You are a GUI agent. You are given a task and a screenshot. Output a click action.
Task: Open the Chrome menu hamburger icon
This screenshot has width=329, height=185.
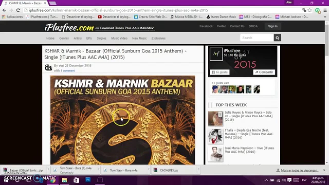(325, 10)
